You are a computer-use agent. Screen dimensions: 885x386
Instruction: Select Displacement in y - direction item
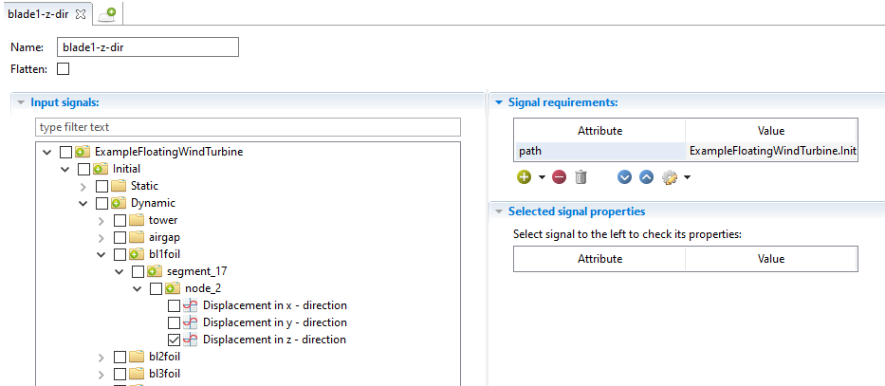pyautogui.click(x=274, y=322)
